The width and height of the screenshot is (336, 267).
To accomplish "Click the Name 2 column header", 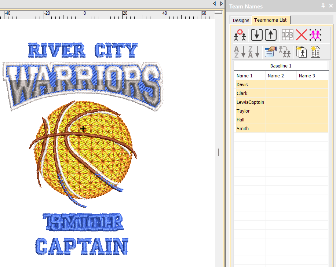I will (276, 76).
